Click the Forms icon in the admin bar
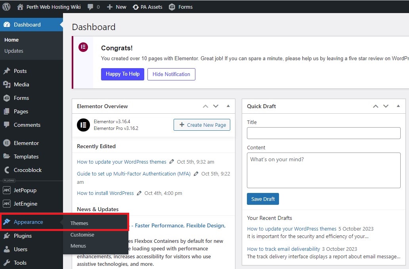 172,7
